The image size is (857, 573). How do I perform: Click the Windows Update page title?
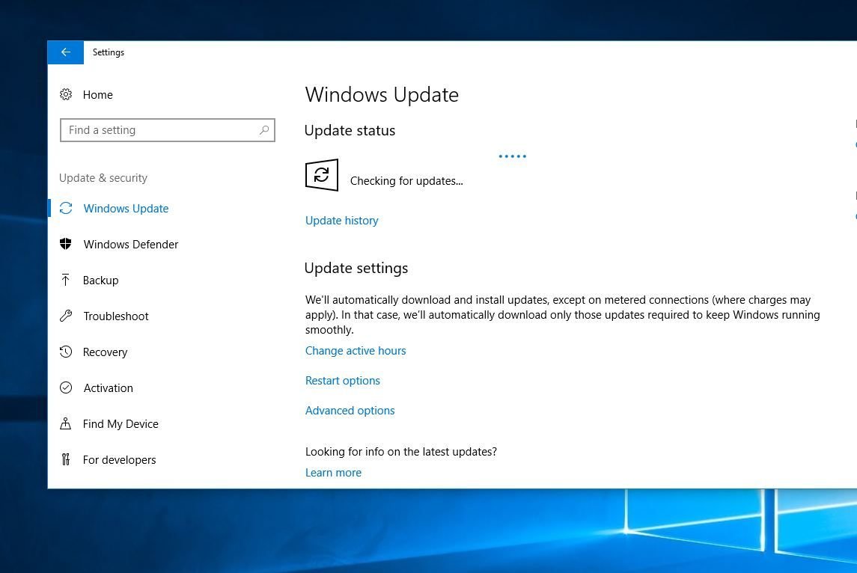[382, 95]
